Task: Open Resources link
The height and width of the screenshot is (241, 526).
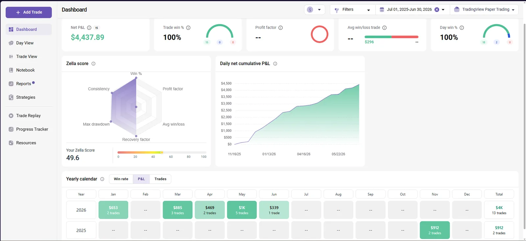Action: point(26,143)
